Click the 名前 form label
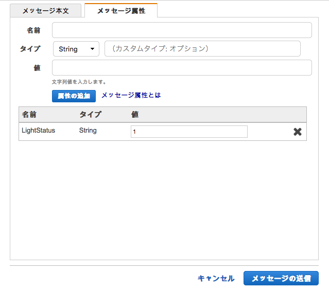The width and height of the screenshot is (329, 290). [33, 30]
